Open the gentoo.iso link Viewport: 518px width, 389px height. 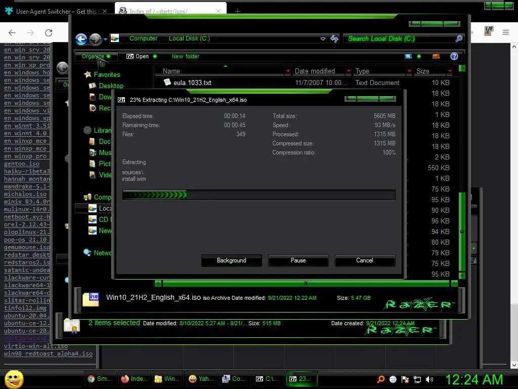click(x=22, y=164)
